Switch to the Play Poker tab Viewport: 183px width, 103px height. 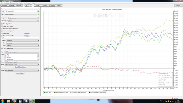pyautogui.click(x=12, y=5)
